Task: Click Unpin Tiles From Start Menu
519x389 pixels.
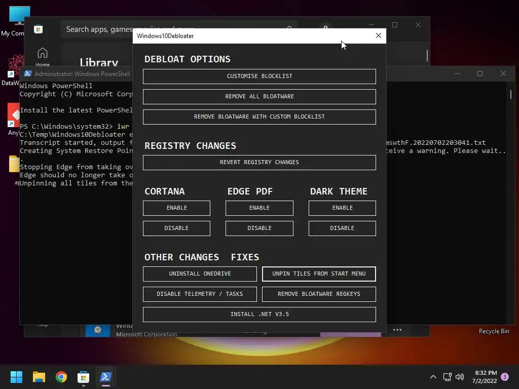Action: point(319,274)
